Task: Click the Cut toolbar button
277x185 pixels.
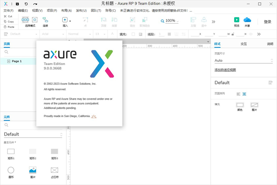Action: pos(8,16)
